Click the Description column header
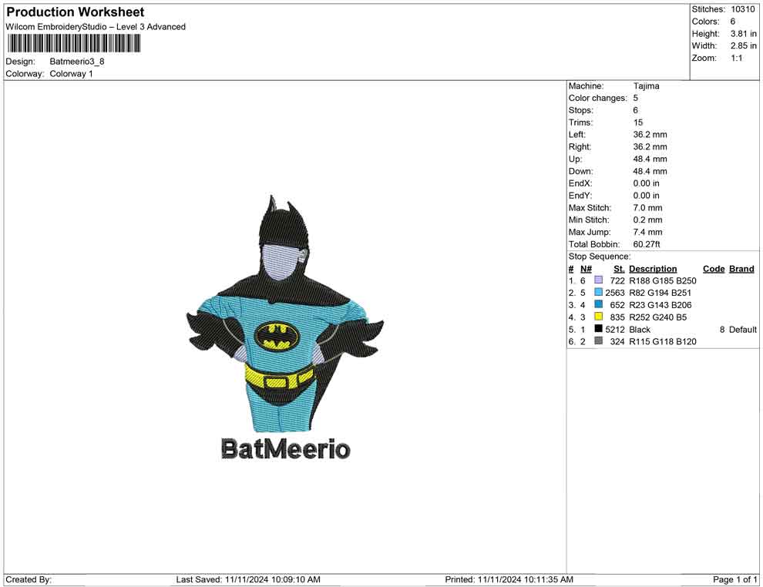This screenshot has width=763, height=587. point(653,269)
